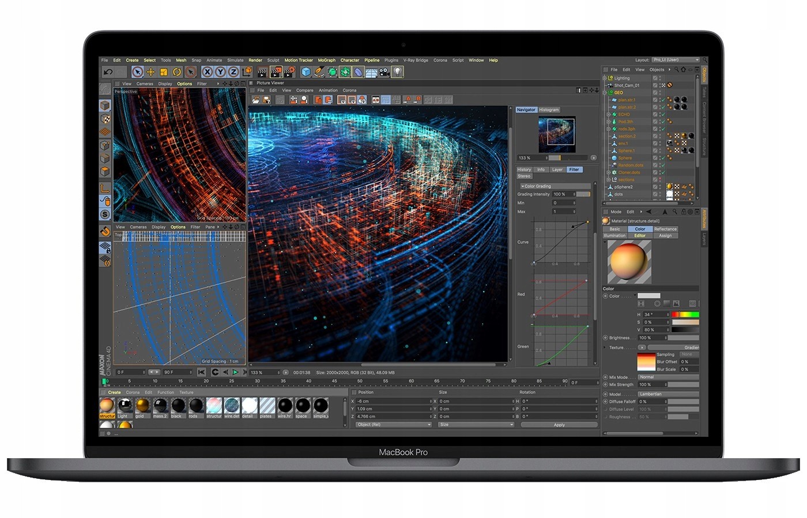Adjust the Grading Intensity slider
This screenshot has height=518, width=807.
583,195
